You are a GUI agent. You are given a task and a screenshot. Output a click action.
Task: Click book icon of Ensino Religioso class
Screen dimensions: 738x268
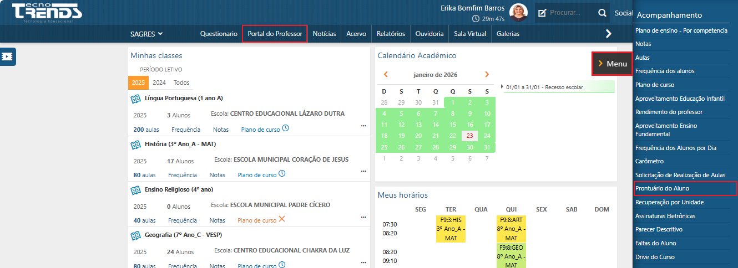[x=135, y=190]
